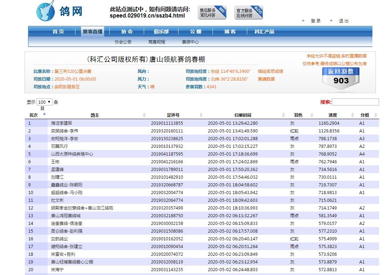Go to the 公棚 menu item
Screen dimensions: 391x275
point(196,32)
